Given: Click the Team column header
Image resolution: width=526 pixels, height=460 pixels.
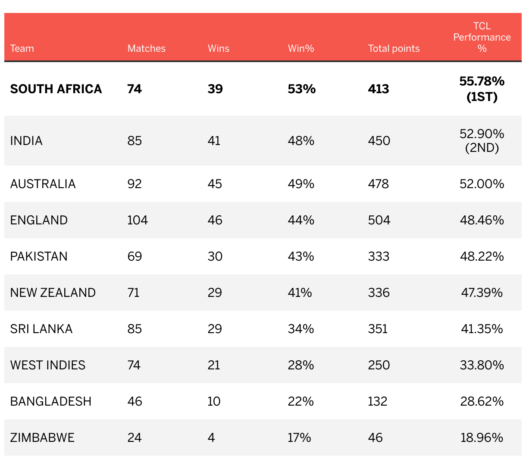Looking at the screenshot, I should click(22, 48).
